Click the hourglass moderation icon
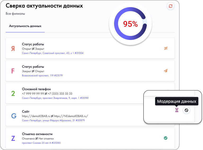 click(177, 110)
